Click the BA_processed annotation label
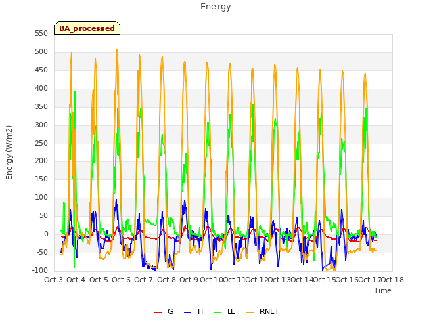 (x=87, y=28)
